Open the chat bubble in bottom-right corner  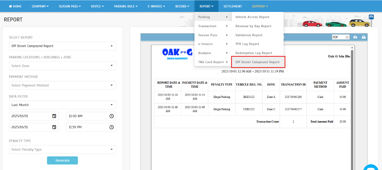(371, 167)
